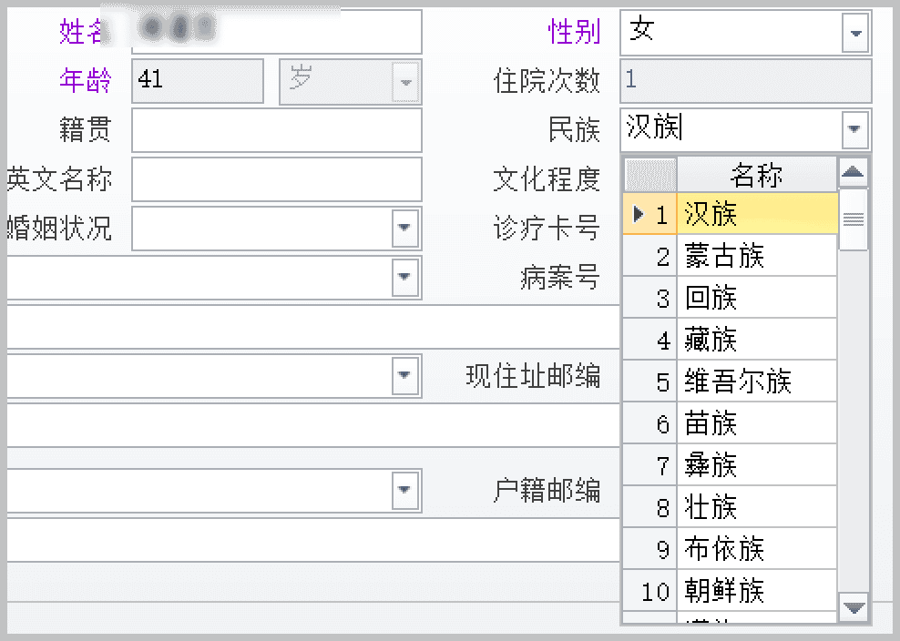Select 壮族 in the ethnicity list
Viewport: 900px width, 641px height.
[757, 507]
